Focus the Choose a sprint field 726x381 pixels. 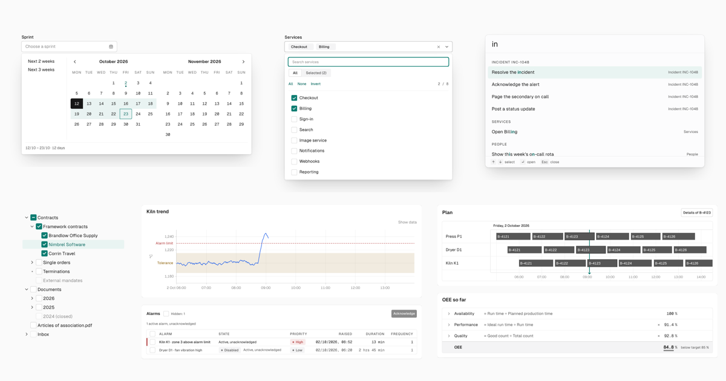click(x=69, y=47)
